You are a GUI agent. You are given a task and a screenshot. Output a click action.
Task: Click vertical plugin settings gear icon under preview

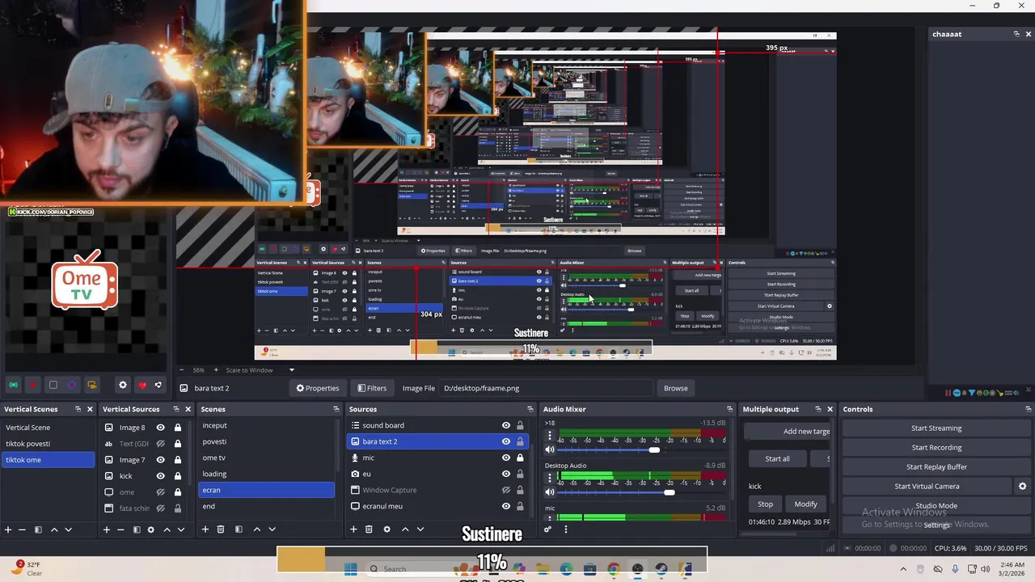click(x=123, y=386)
